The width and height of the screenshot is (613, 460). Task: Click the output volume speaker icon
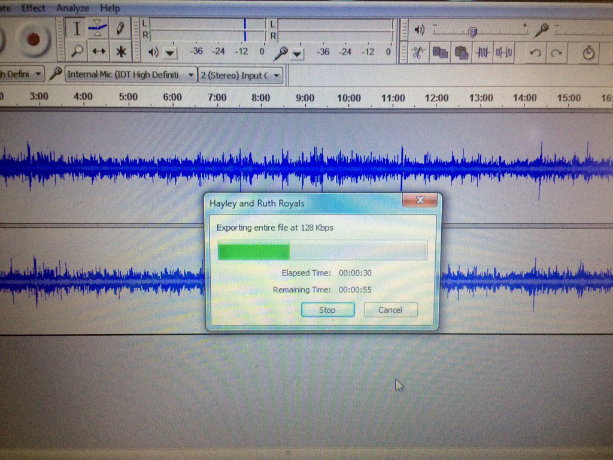pos(420,30)
